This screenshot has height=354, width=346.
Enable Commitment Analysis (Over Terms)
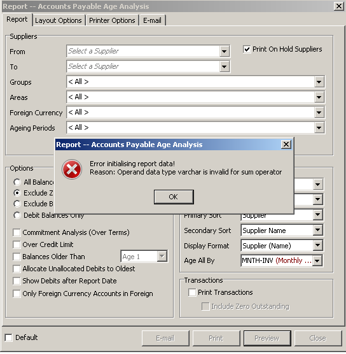click(x=17, y=232)
